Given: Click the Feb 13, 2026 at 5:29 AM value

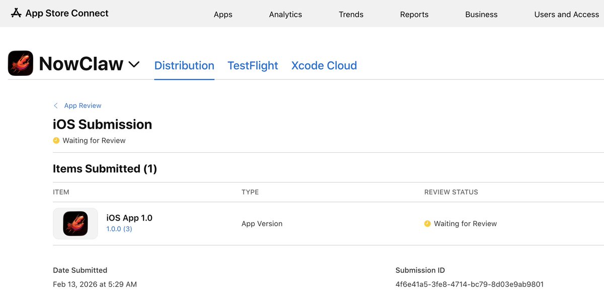Looking at the screenshot, I should (95, 284).
